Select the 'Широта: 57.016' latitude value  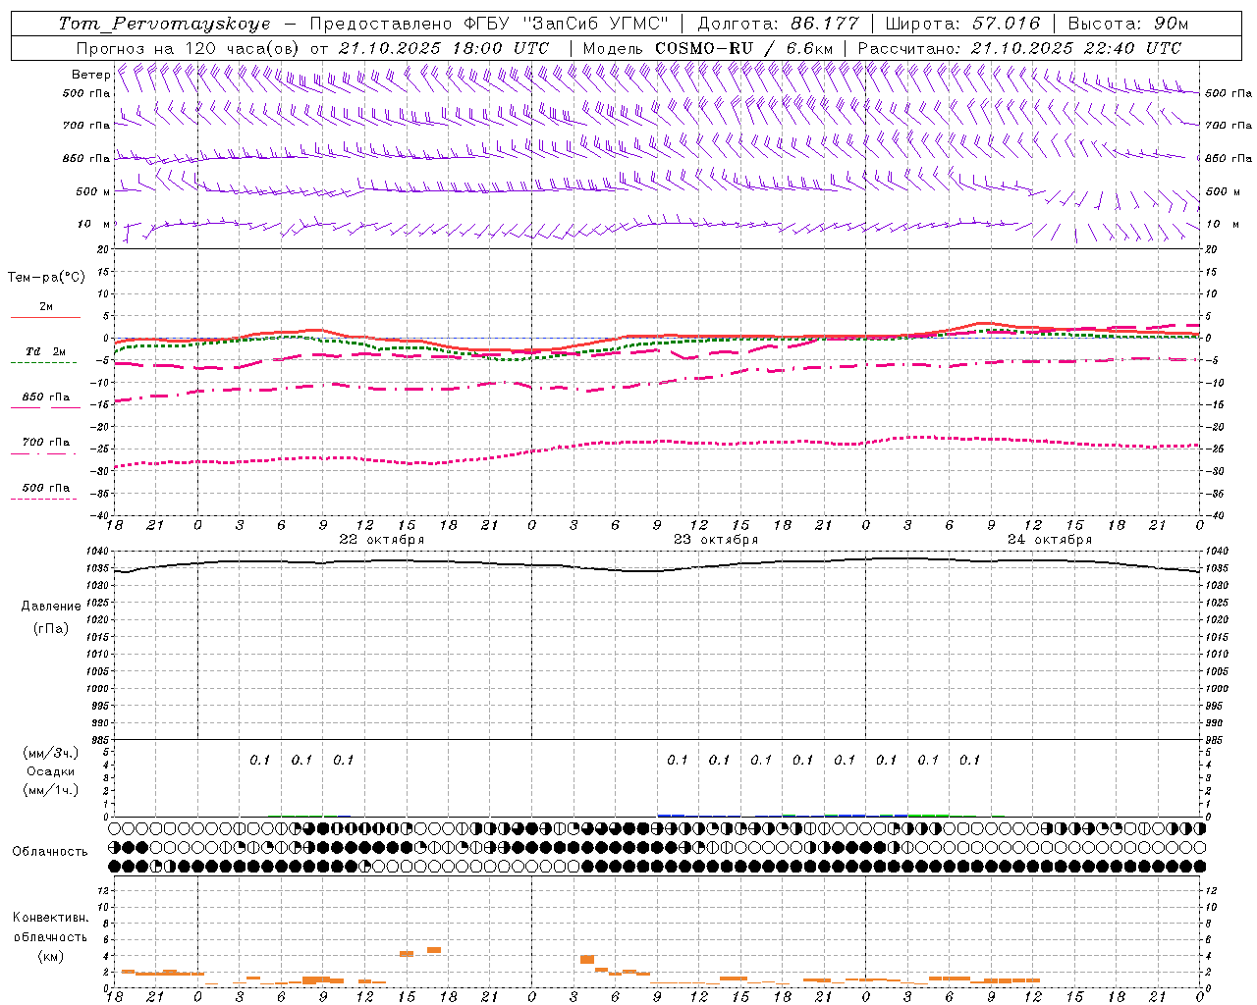[962, 24]
